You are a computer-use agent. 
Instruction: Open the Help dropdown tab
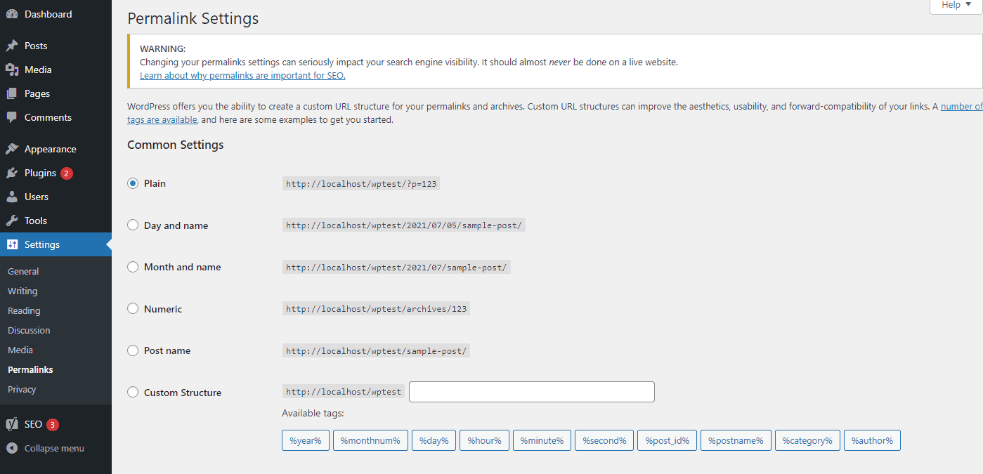point(956,6)
